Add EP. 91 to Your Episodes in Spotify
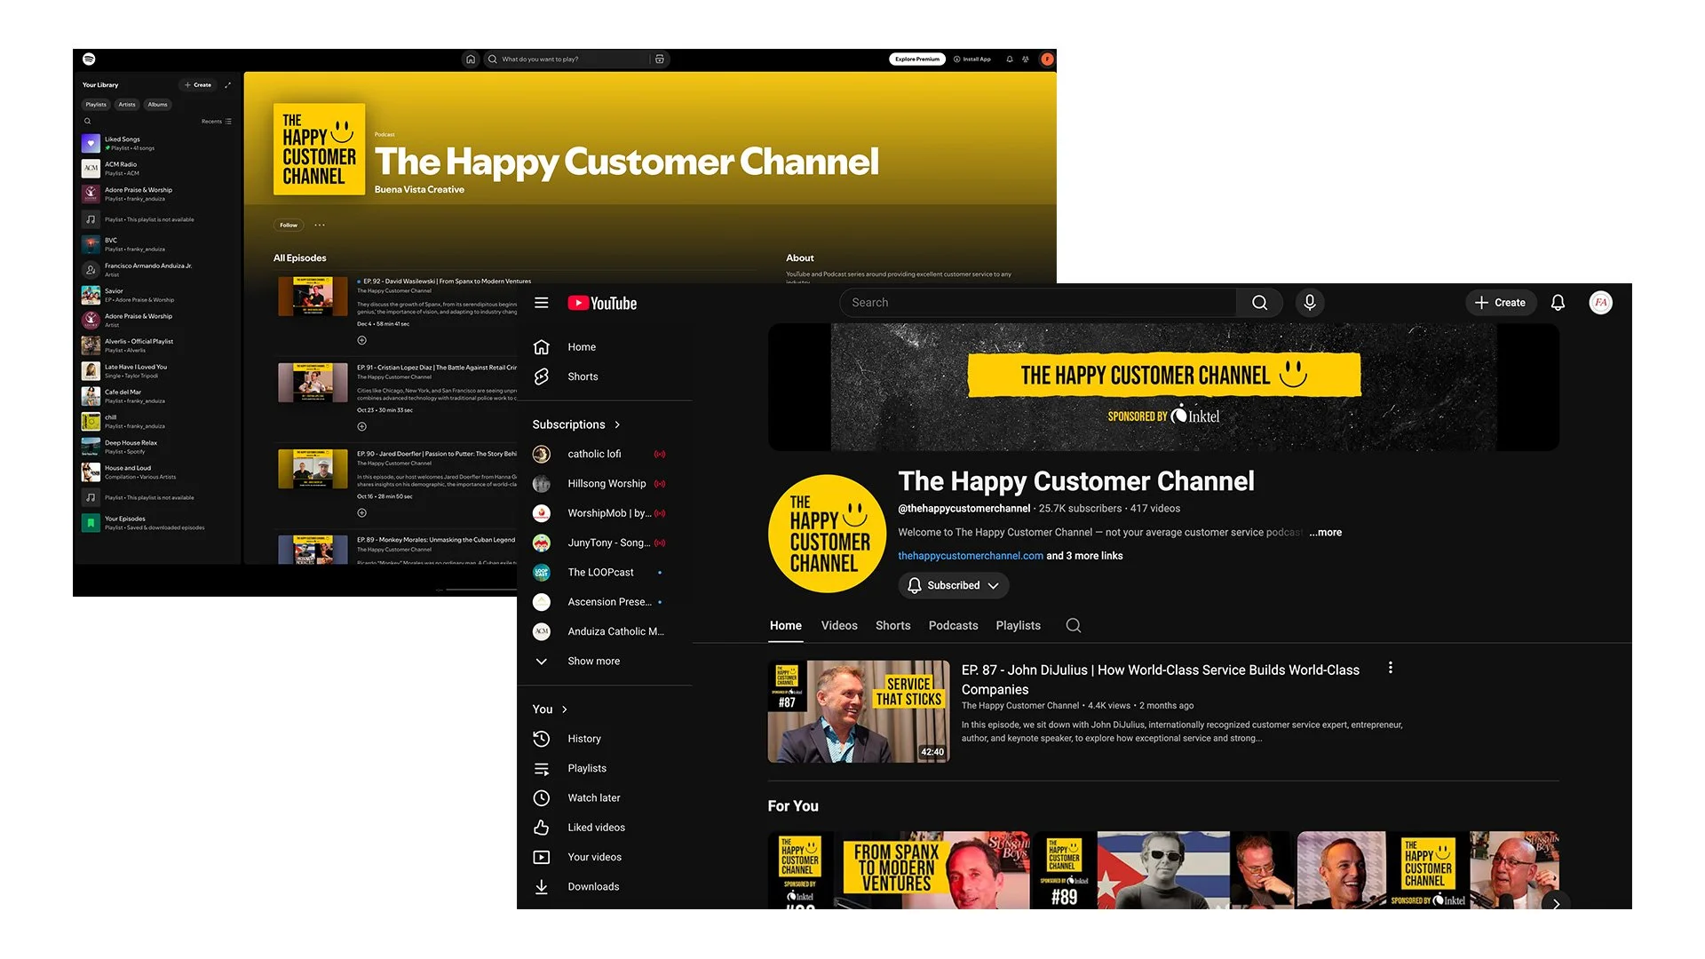Screen dimensions: 1705x959 tap(361, 427)
